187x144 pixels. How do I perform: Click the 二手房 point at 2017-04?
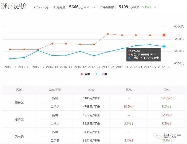click(136, 46)
